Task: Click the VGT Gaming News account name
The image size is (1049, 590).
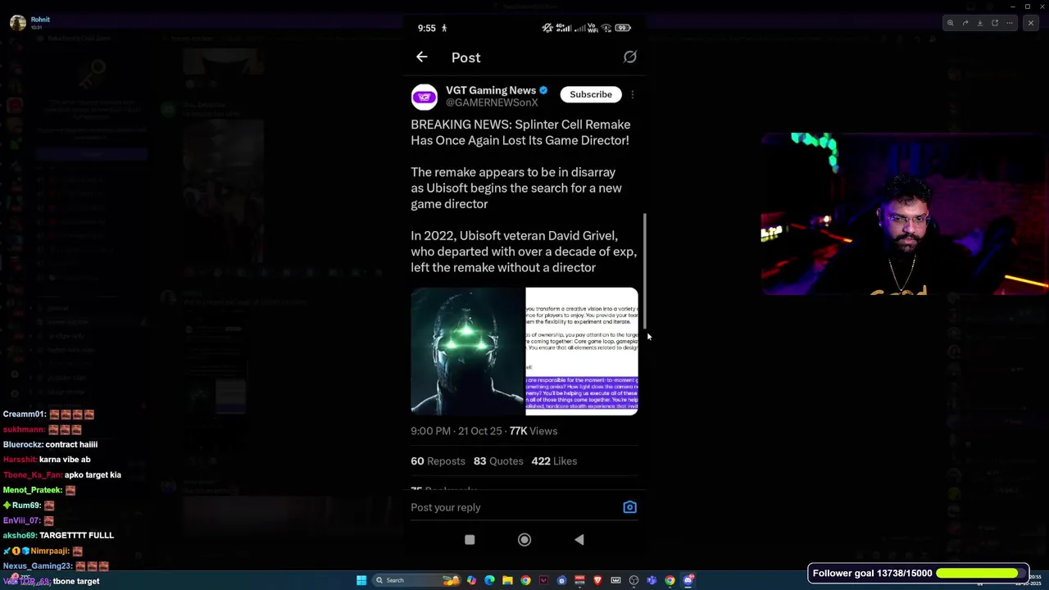Action: [x=491, y=90]
